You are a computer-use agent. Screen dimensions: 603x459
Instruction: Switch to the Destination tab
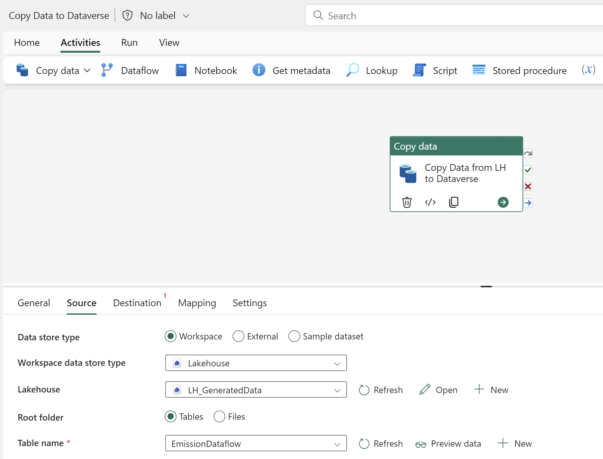[x=137, y=303]
